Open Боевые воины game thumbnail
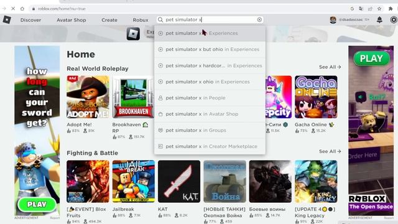 271,181
